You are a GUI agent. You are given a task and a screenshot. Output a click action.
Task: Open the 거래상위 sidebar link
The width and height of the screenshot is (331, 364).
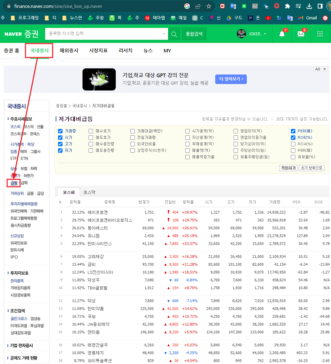pos(17,193)
